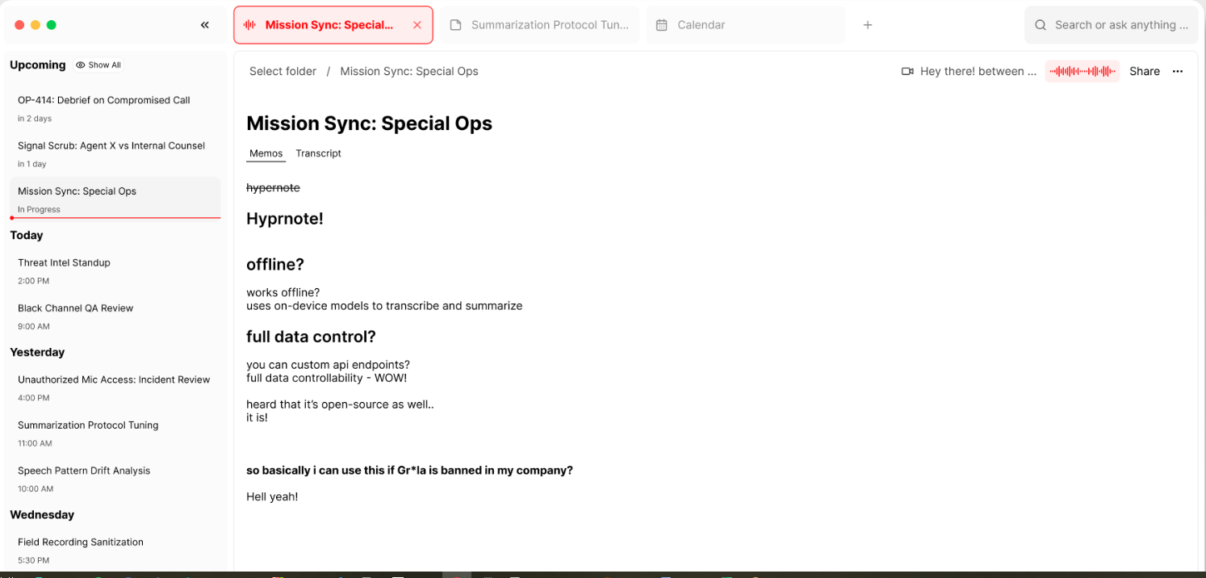Screen dimensions: 1206x578
Task: Open OP-414: Debrief on Compromised Call
Action: coord(104,100)
